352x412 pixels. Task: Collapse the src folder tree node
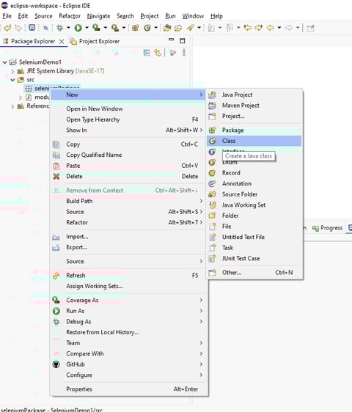point(12,80)
